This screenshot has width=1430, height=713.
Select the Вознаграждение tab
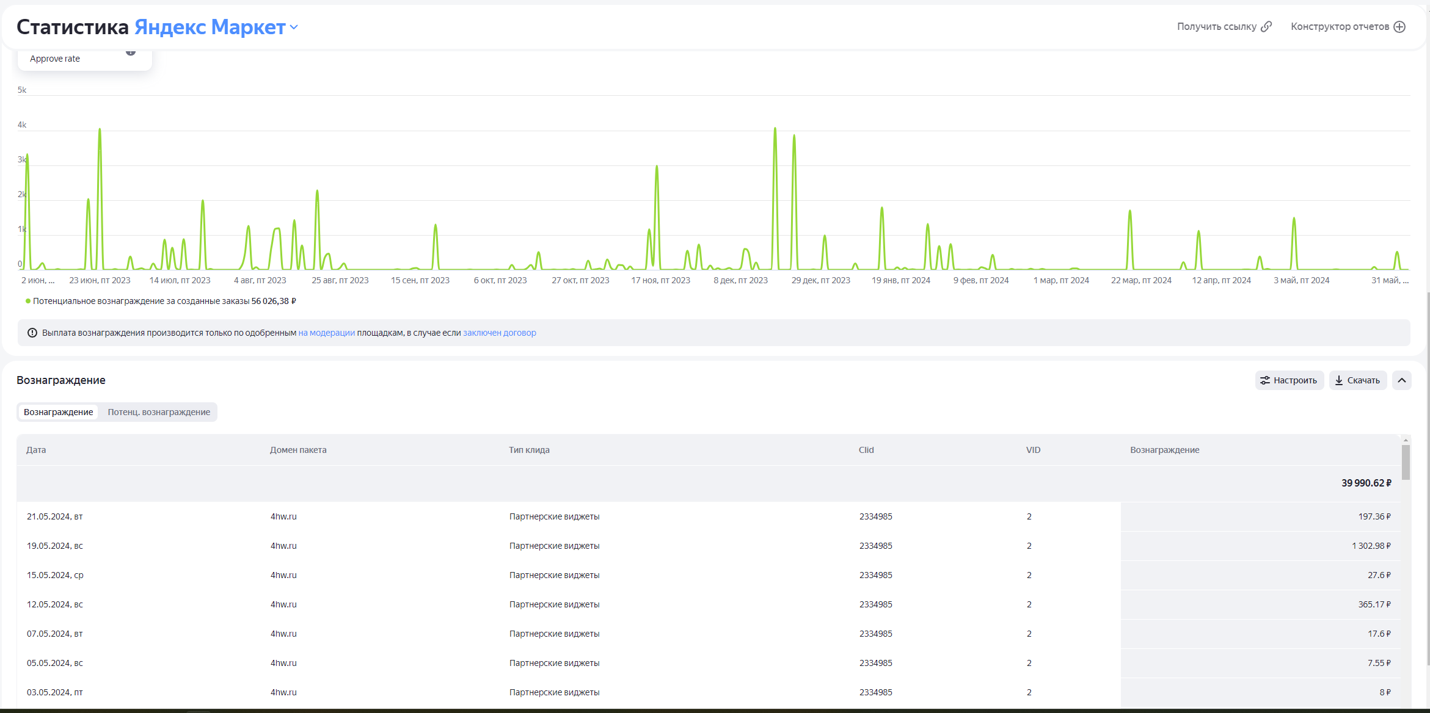(x=58, y=412)
